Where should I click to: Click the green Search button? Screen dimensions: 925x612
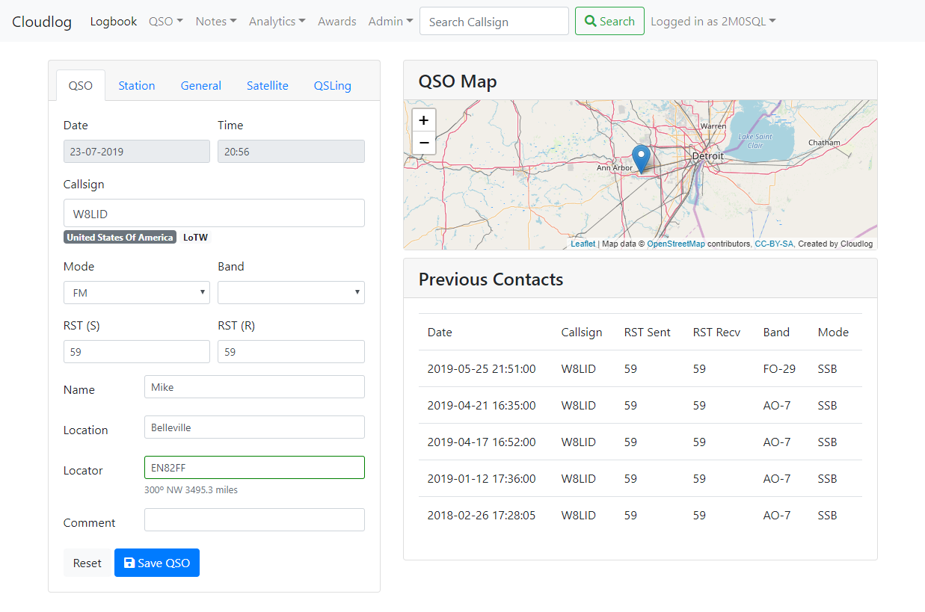[609, 21]
